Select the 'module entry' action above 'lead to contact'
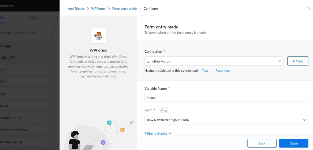The height and width of the screenshot is (150, 313). (x=24, y=118)
